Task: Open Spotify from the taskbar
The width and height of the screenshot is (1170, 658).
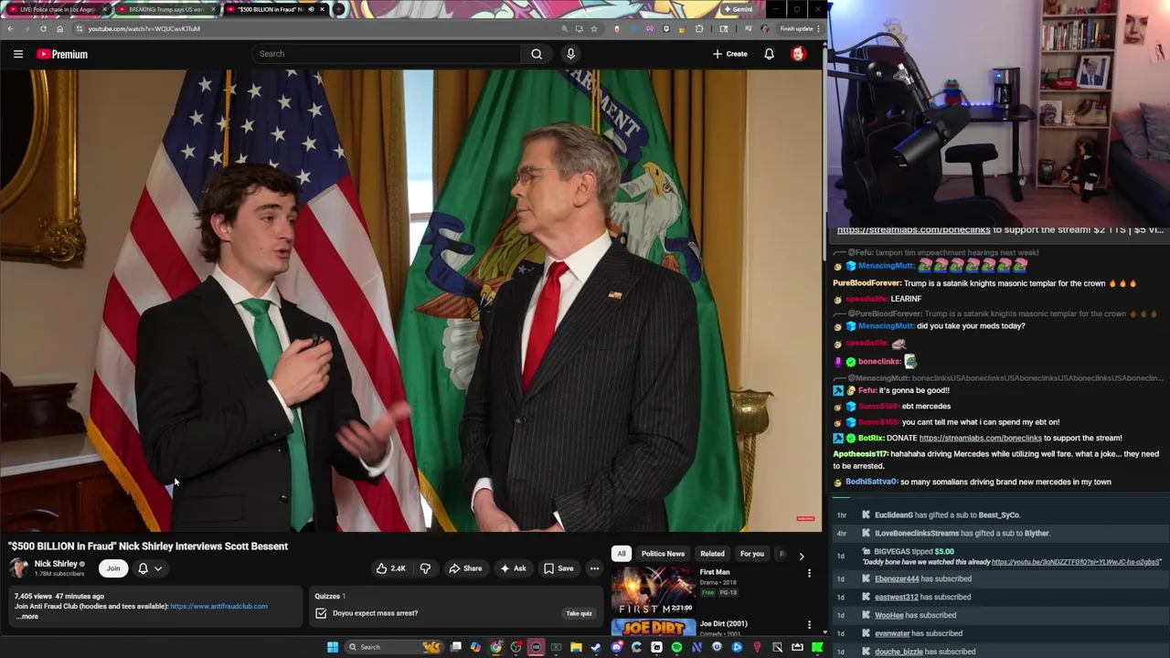Action: (x=676, y=647)
